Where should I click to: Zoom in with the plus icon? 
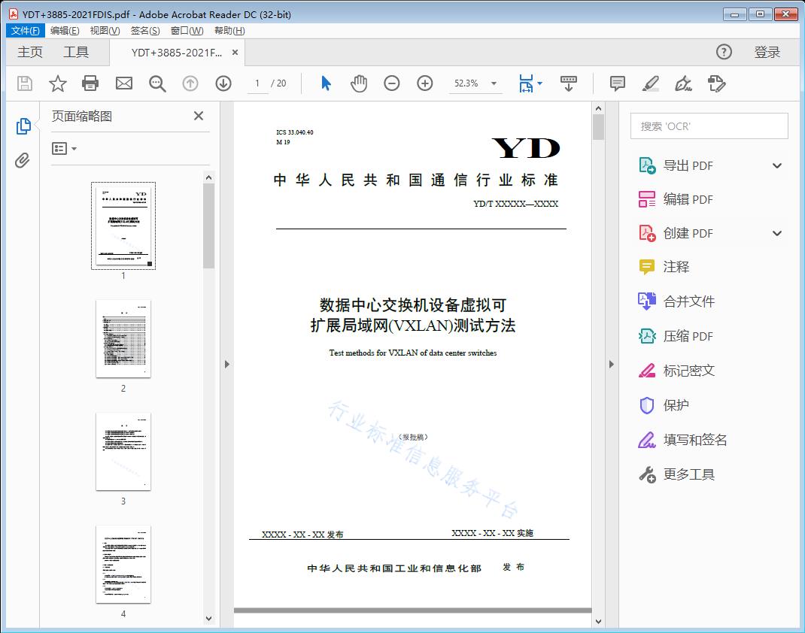424,83
